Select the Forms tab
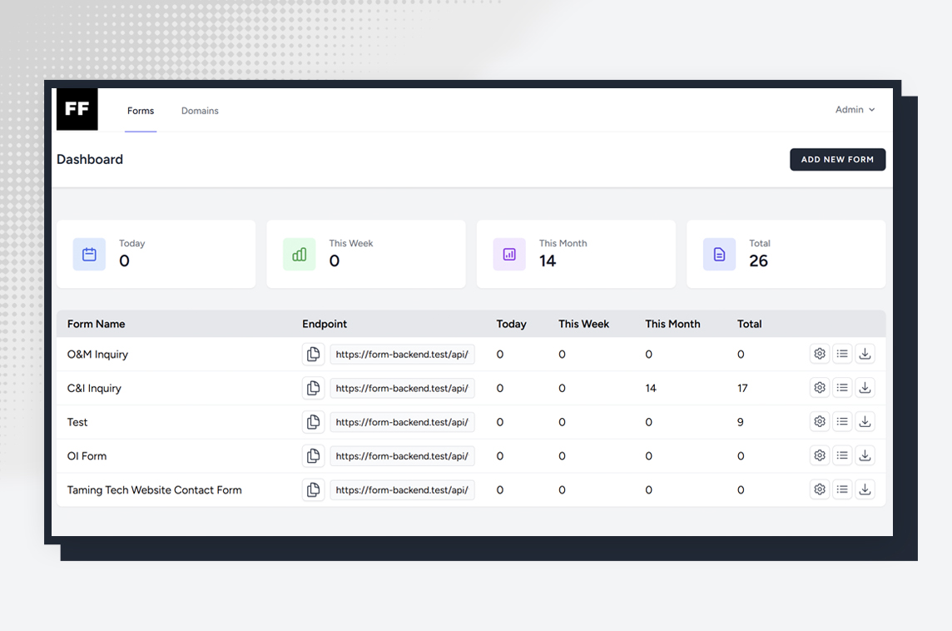The height and width of the screenshot is (631, 952). click(x=141, y=111)
